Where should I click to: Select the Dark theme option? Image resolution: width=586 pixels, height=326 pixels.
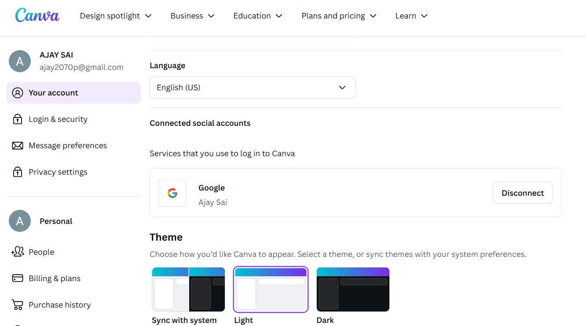[x=353, y=289]
